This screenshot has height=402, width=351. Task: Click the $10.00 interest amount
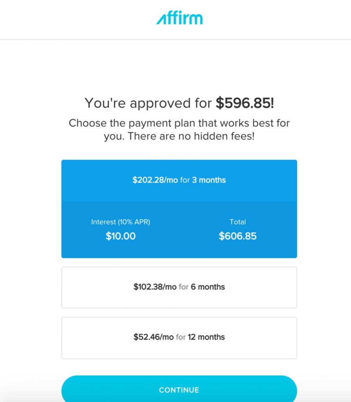(x=121, y=236)
